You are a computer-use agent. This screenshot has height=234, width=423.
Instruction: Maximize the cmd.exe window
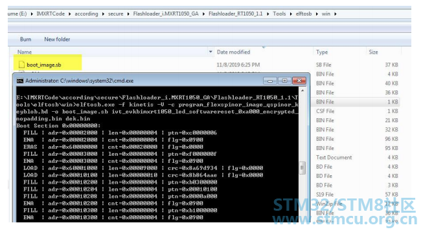284,81
